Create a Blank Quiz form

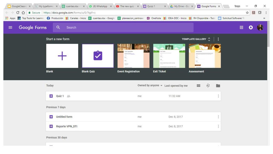point(98,56)
